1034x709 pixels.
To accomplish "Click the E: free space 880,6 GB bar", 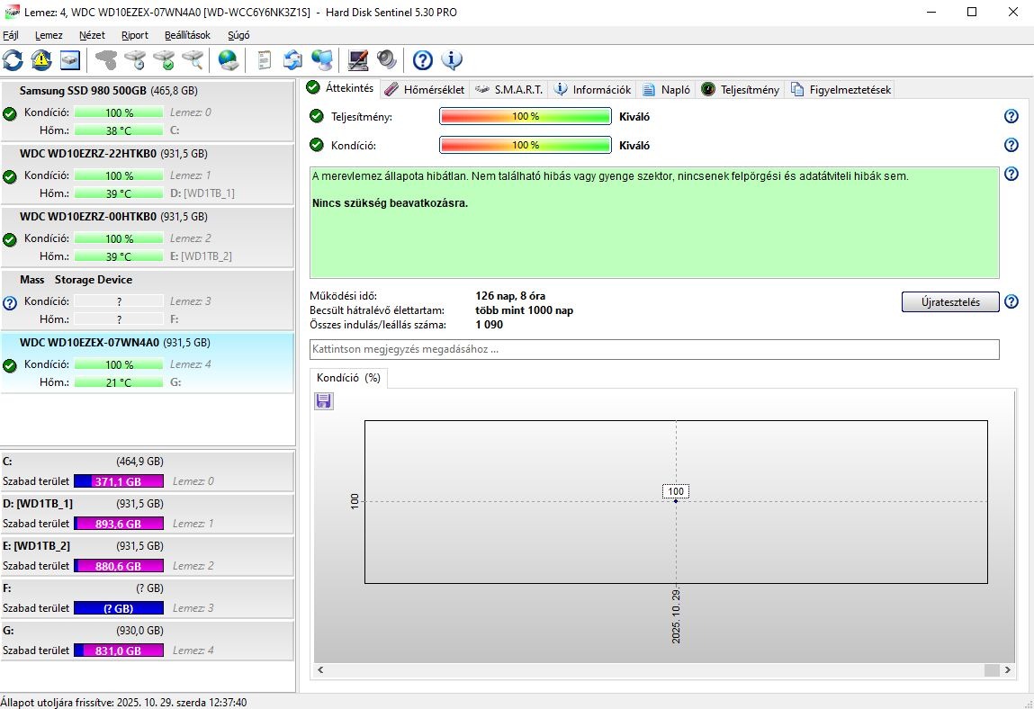I will coord(119,566).
